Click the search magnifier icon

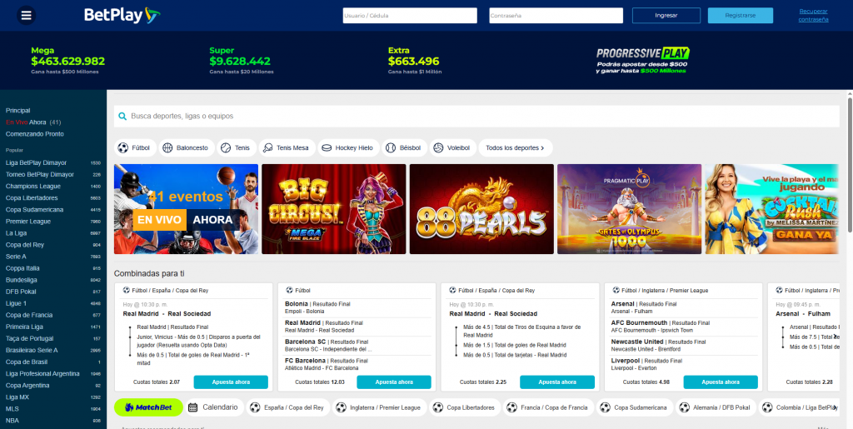point(122,117)
